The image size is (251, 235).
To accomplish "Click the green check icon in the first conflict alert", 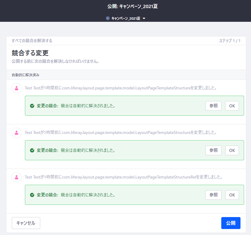I will [x=32, y=106].
